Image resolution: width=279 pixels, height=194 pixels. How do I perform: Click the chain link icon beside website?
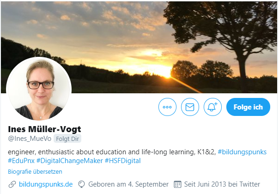point(12,184)
